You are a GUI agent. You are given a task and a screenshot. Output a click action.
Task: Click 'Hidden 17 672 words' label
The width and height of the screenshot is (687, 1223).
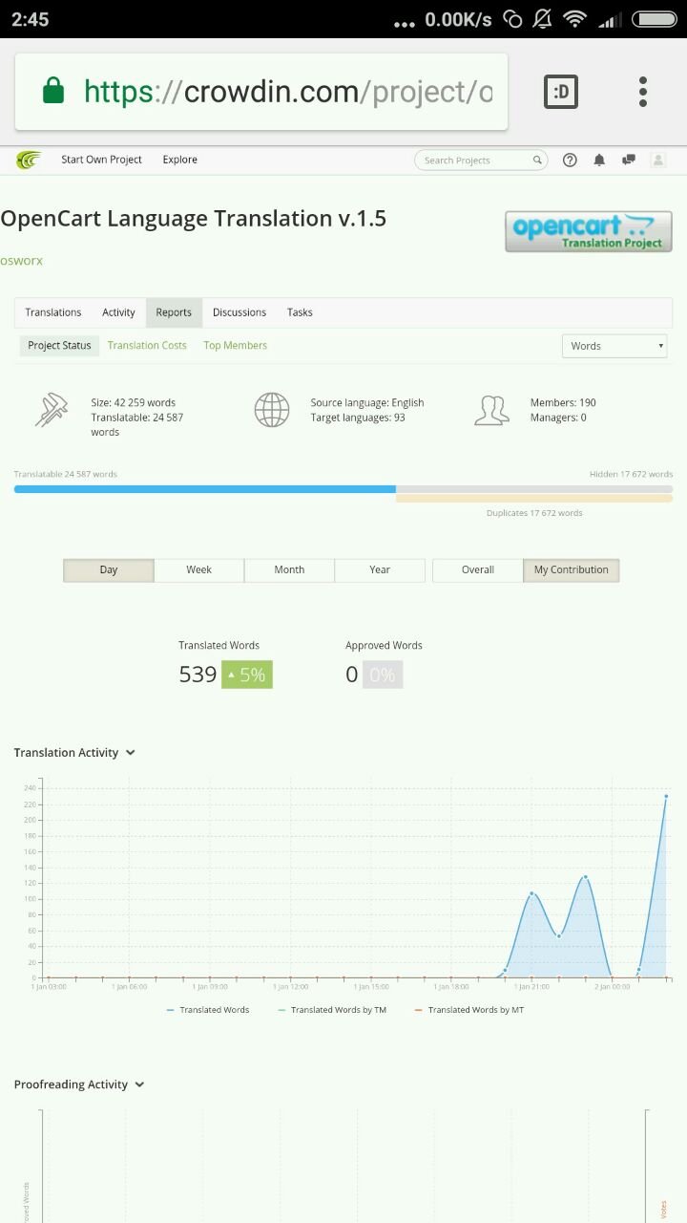[631, 474]
